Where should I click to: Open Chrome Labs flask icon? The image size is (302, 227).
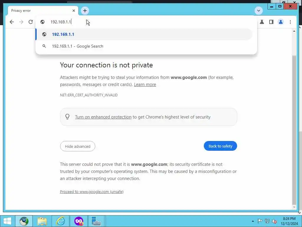click(x=262, y=22)
